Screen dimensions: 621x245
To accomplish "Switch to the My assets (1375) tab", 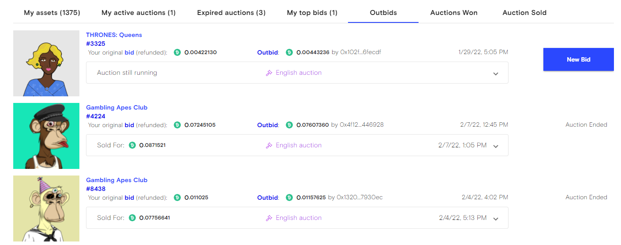I will [x=52, y=13].
